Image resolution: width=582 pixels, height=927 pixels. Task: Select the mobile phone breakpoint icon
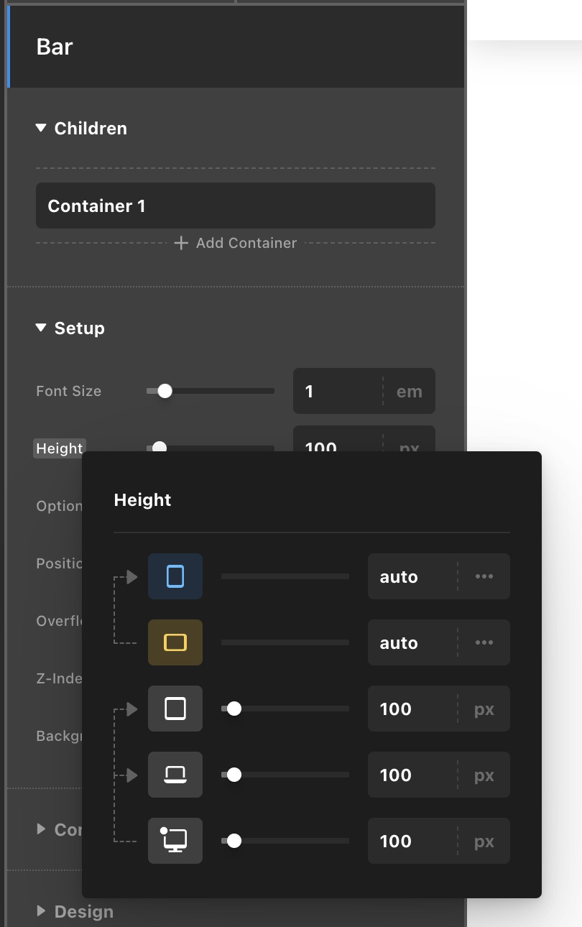pos(175,576)
